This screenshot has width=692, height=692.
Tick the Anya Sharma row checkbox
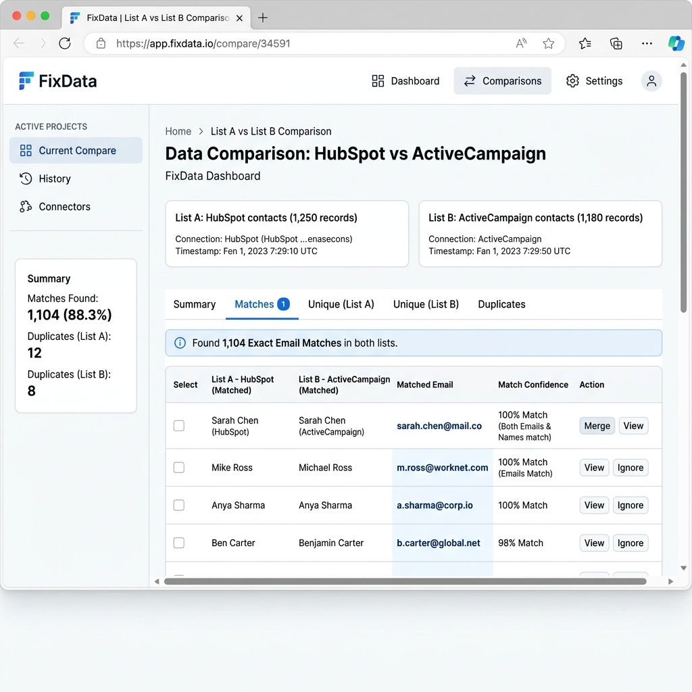pos(178,505)
